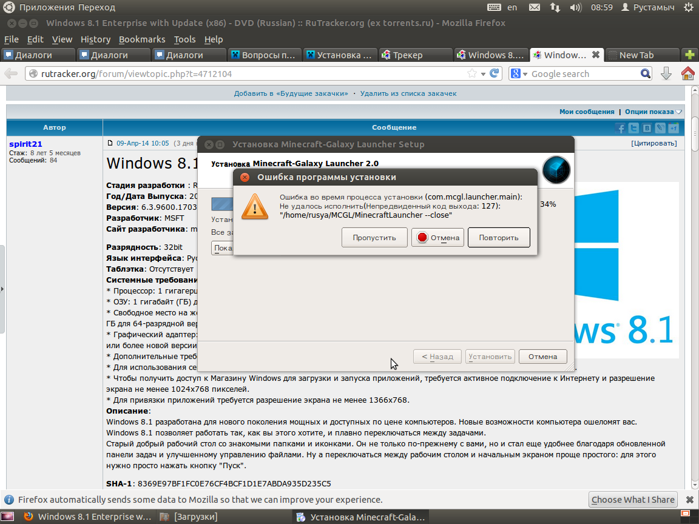Open the Ubuntu logo menu in top panel
The width and height of the screenshot is (699, 524).
tap(8, 7)
